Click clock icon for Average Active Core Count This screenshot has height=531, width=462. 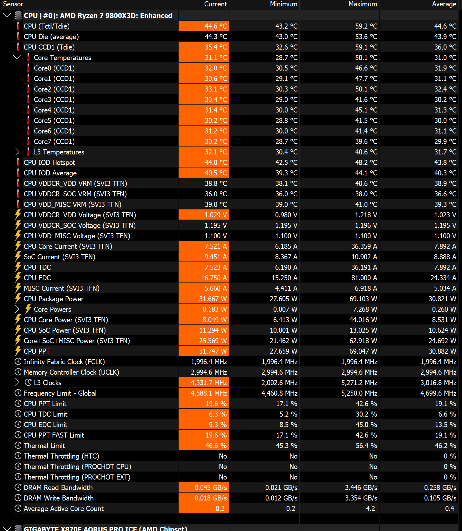coord(18,508)
